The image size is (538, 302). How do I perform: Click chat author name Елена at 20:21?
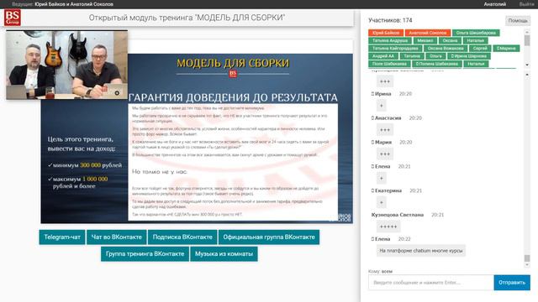point(382,166)
